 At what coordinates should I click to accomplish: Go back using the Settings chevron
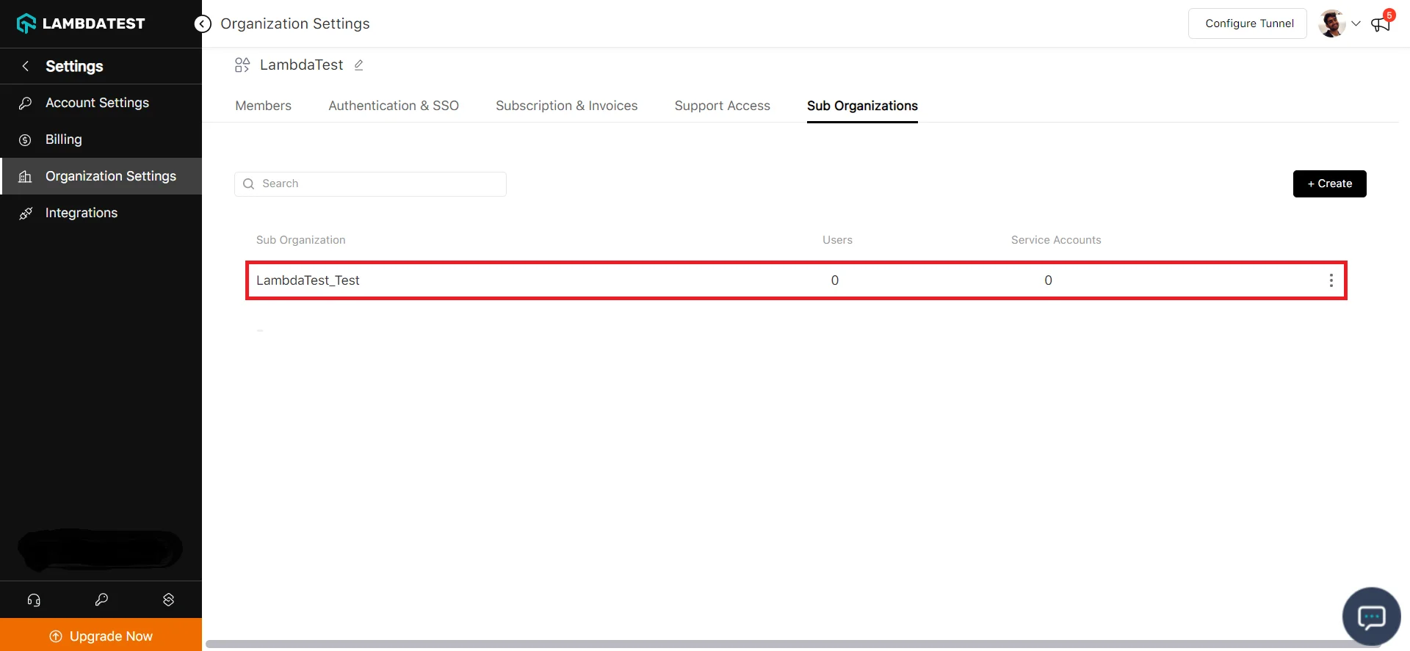(26, 66)
